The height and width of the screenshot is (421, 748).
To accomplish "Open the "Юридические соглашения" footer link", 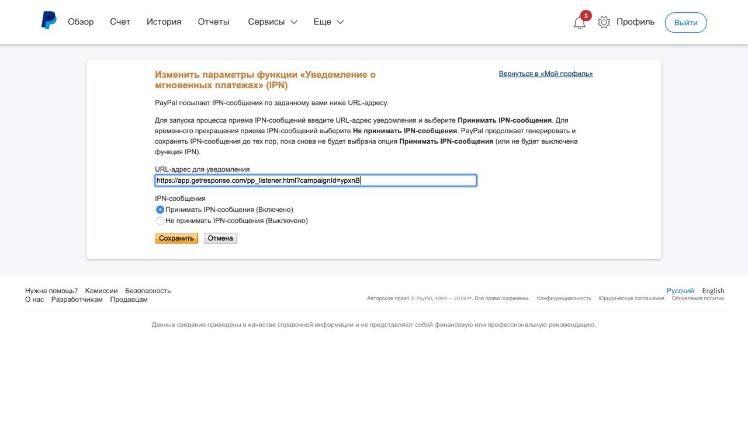I will click(631, 298).
